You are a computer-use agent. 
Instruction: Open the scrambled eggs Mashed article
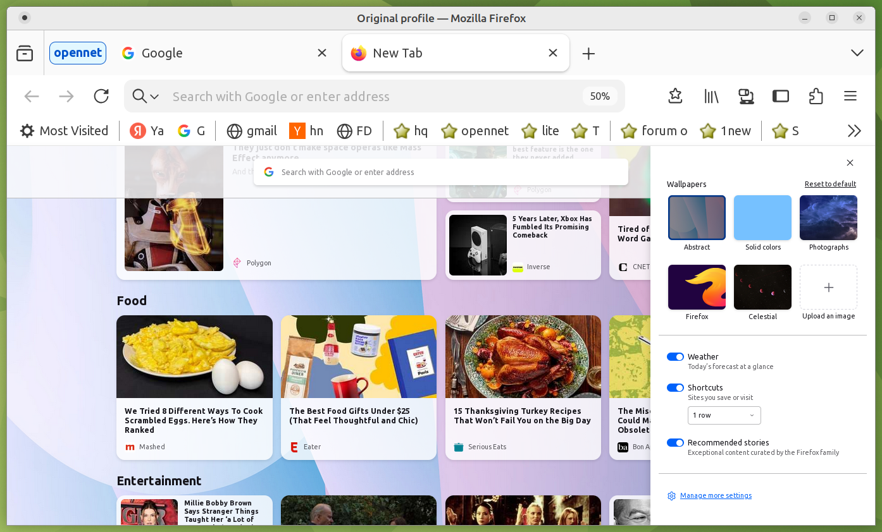point(194,387)
